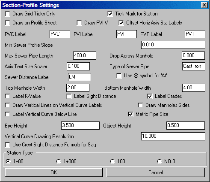210x182 pixels.
Task: Uncheck Tick Mark for Station
Action: [110, 14]
